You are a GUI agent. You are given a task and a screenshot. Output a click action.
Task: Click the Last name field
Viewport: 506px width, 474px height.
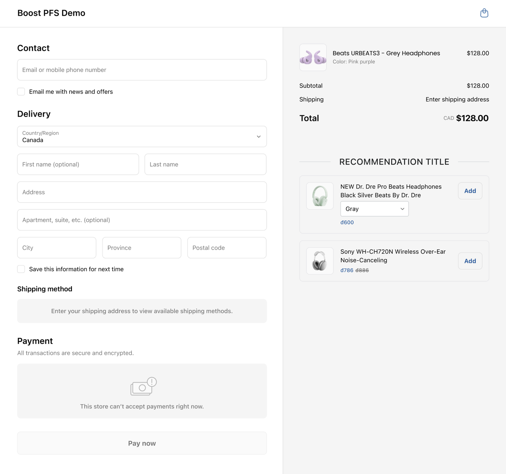pos(206,164)
